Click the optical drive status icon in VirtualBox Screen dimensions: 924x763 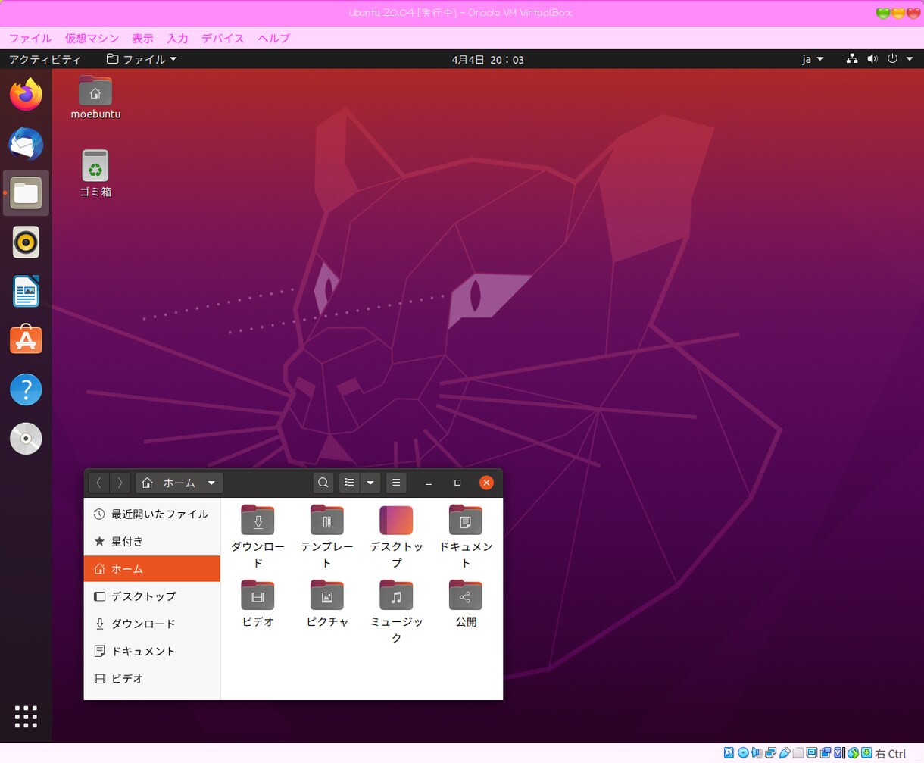click(743, 752)
